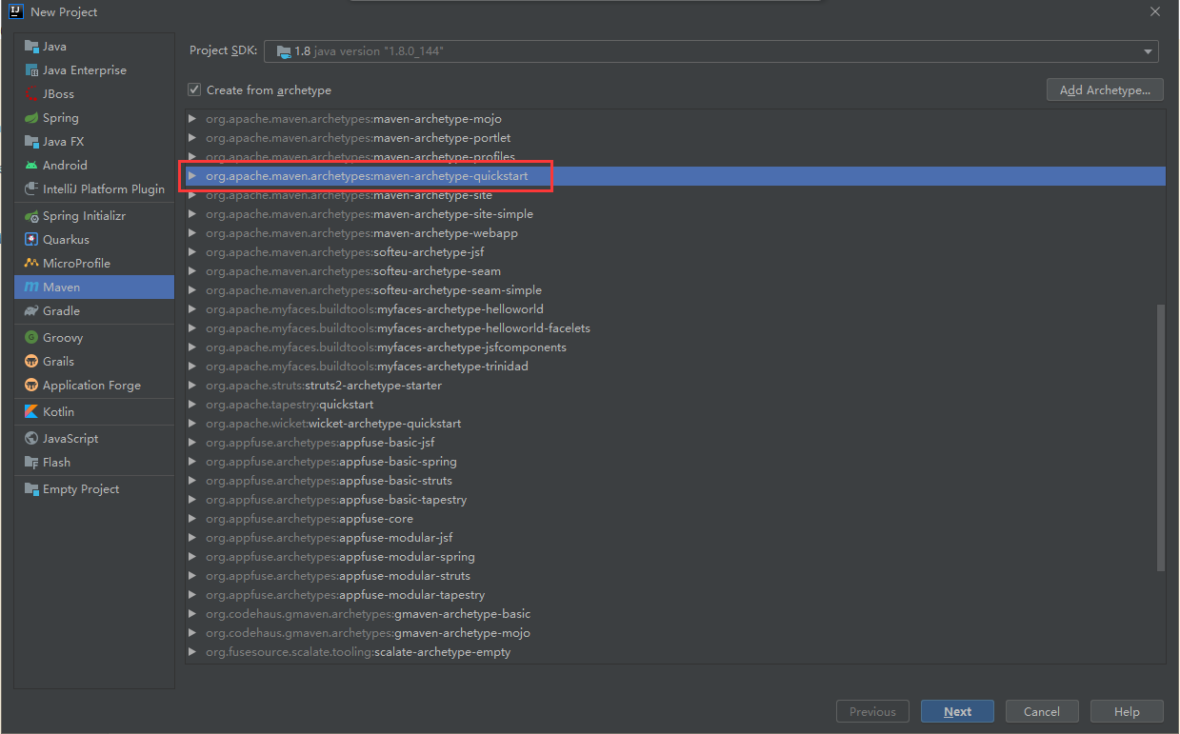Click the Gradle elephant icon
This screenshot has width=1180, height=734.
[31, 311]
